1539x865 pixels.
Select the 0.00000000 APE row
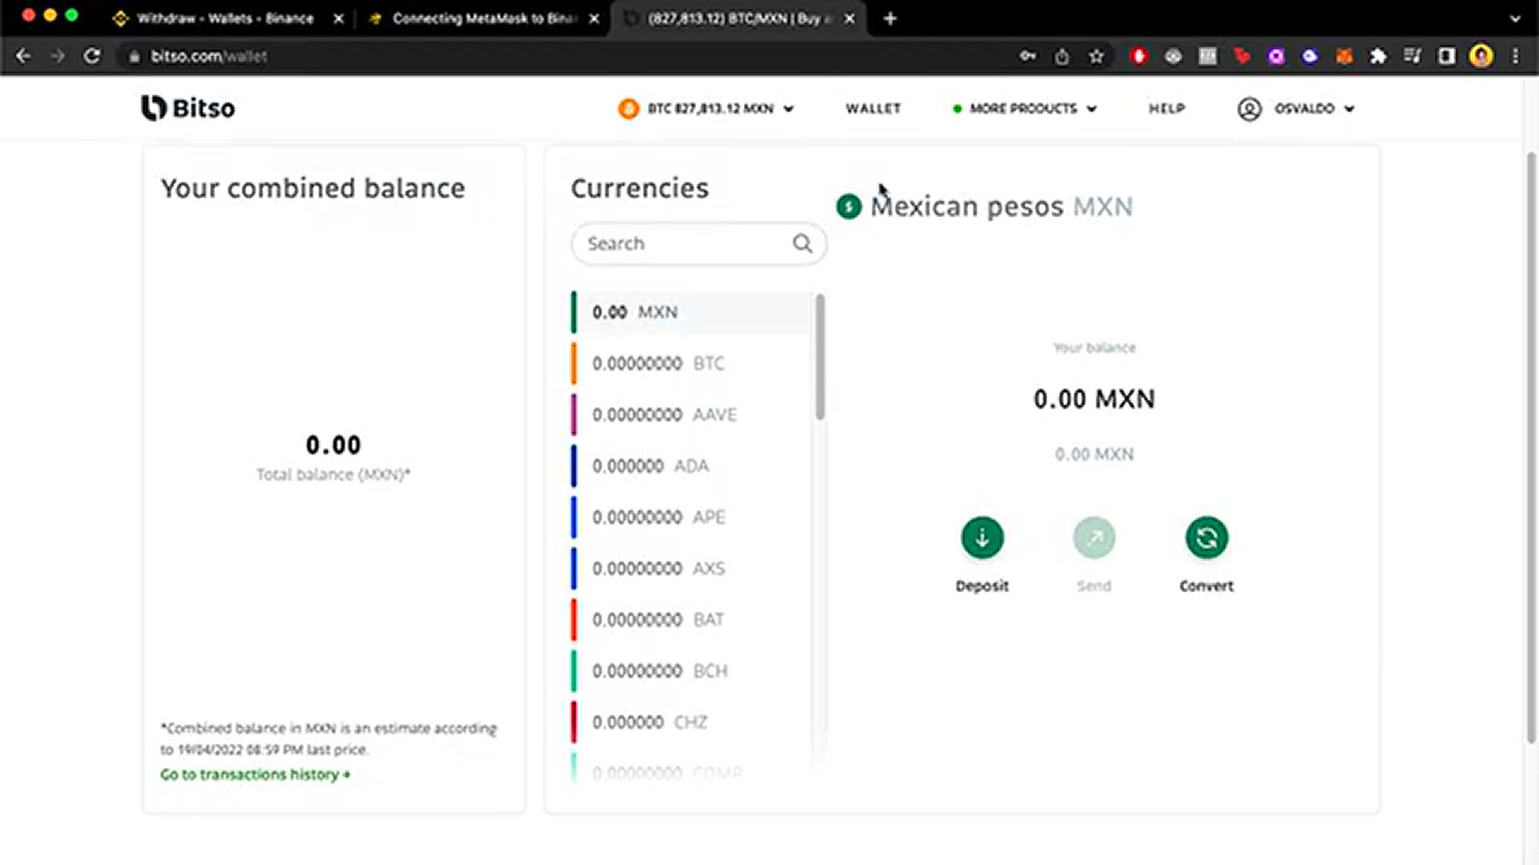(x=691, y=517)
